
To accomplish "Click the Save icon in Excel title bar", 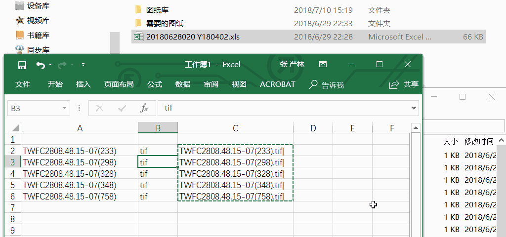I will [22, 65].
